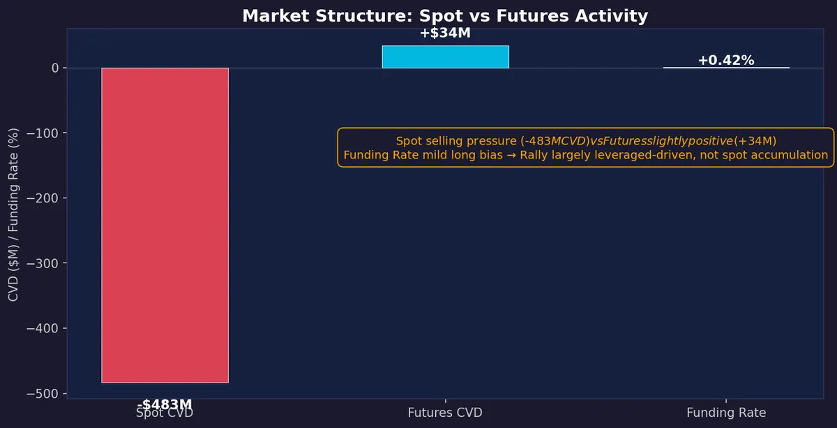Click the 0 tick on y-axis
Screen dimensions: 837x428
tap(54, 68)
